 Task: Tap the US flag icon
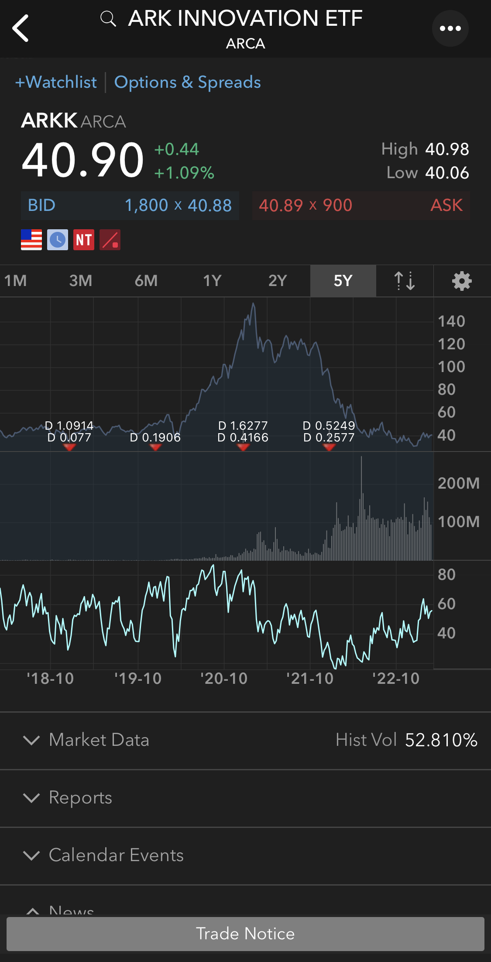click(x=31, y=240)
